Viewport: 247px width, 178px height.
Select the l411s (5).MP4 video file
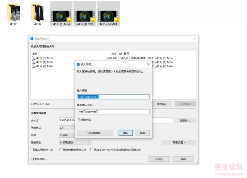[108, 13]
